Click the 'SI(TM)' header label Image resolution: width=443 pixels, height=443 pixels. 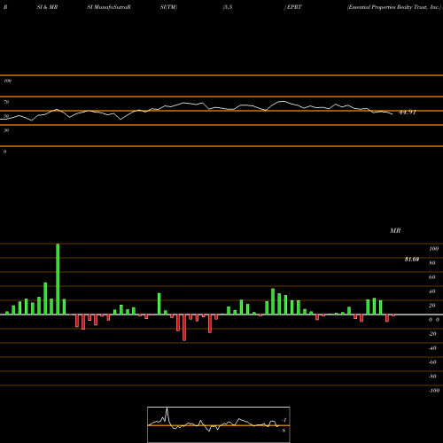pyautogui.click(x=168, y=7)
